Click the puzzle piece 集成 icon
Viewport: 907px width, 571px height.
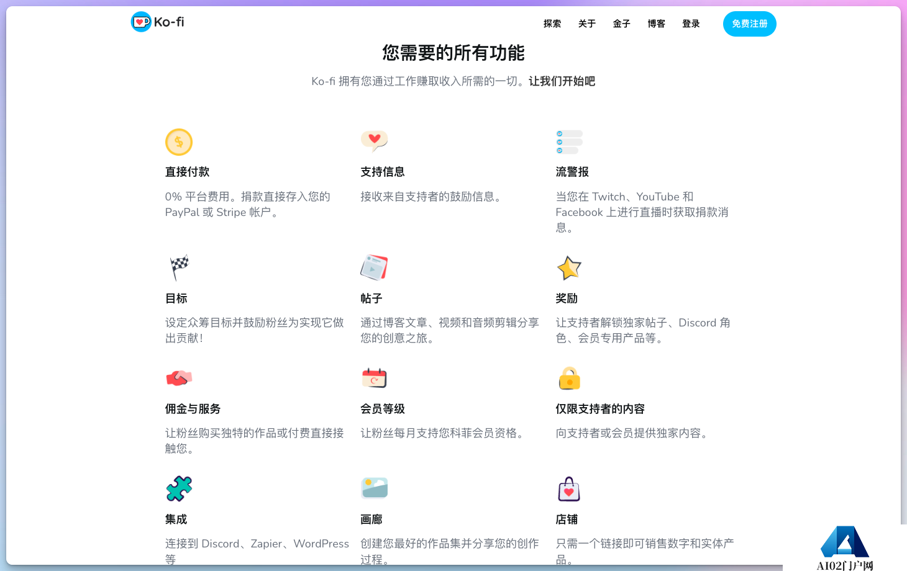pos(179,488)
